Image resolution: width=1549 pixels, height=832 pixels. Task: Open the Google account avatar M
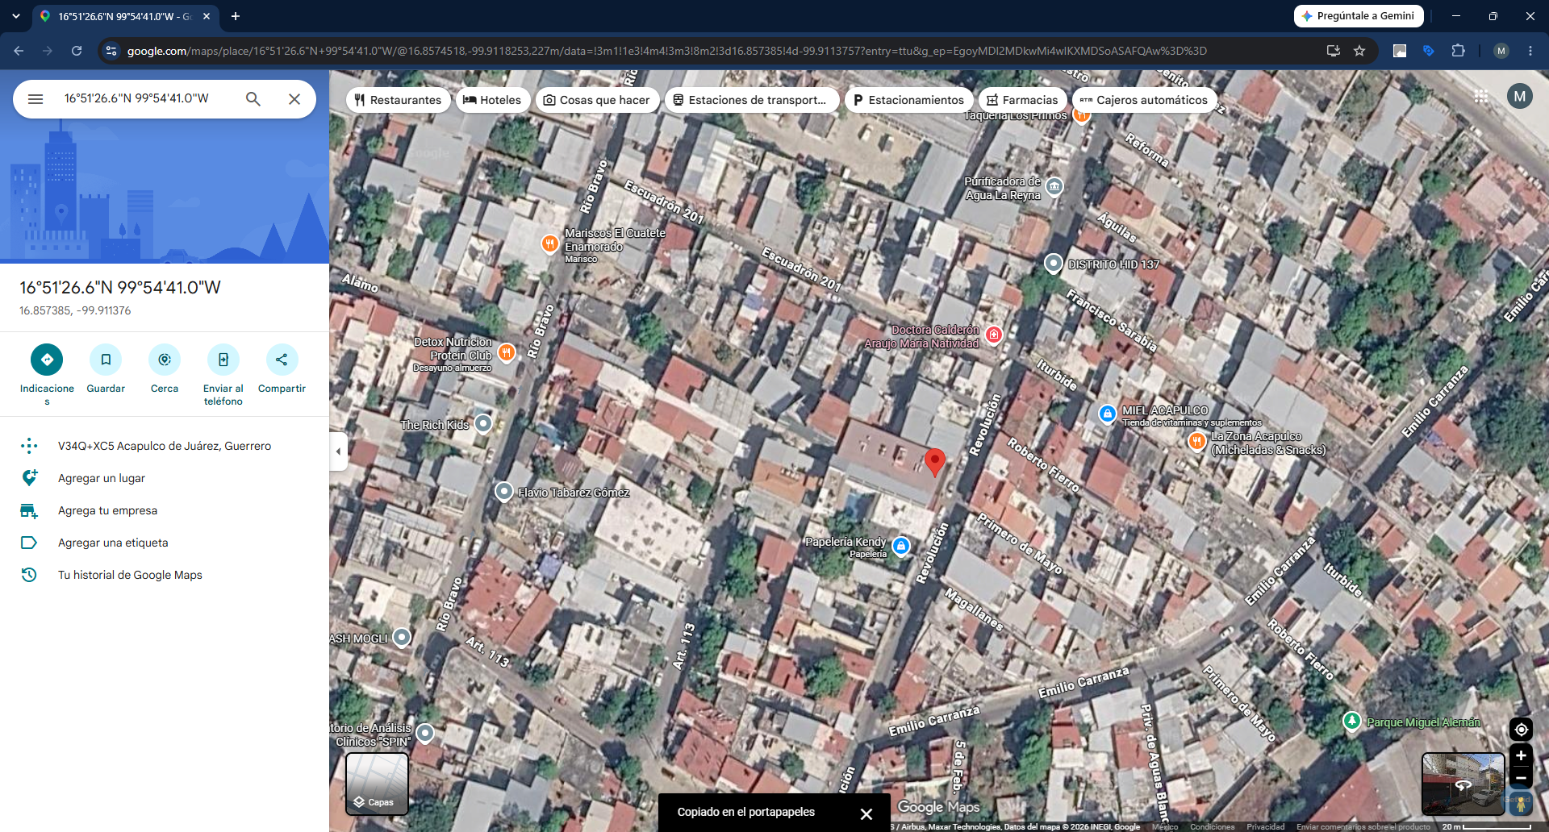[x=1520, y=97]
